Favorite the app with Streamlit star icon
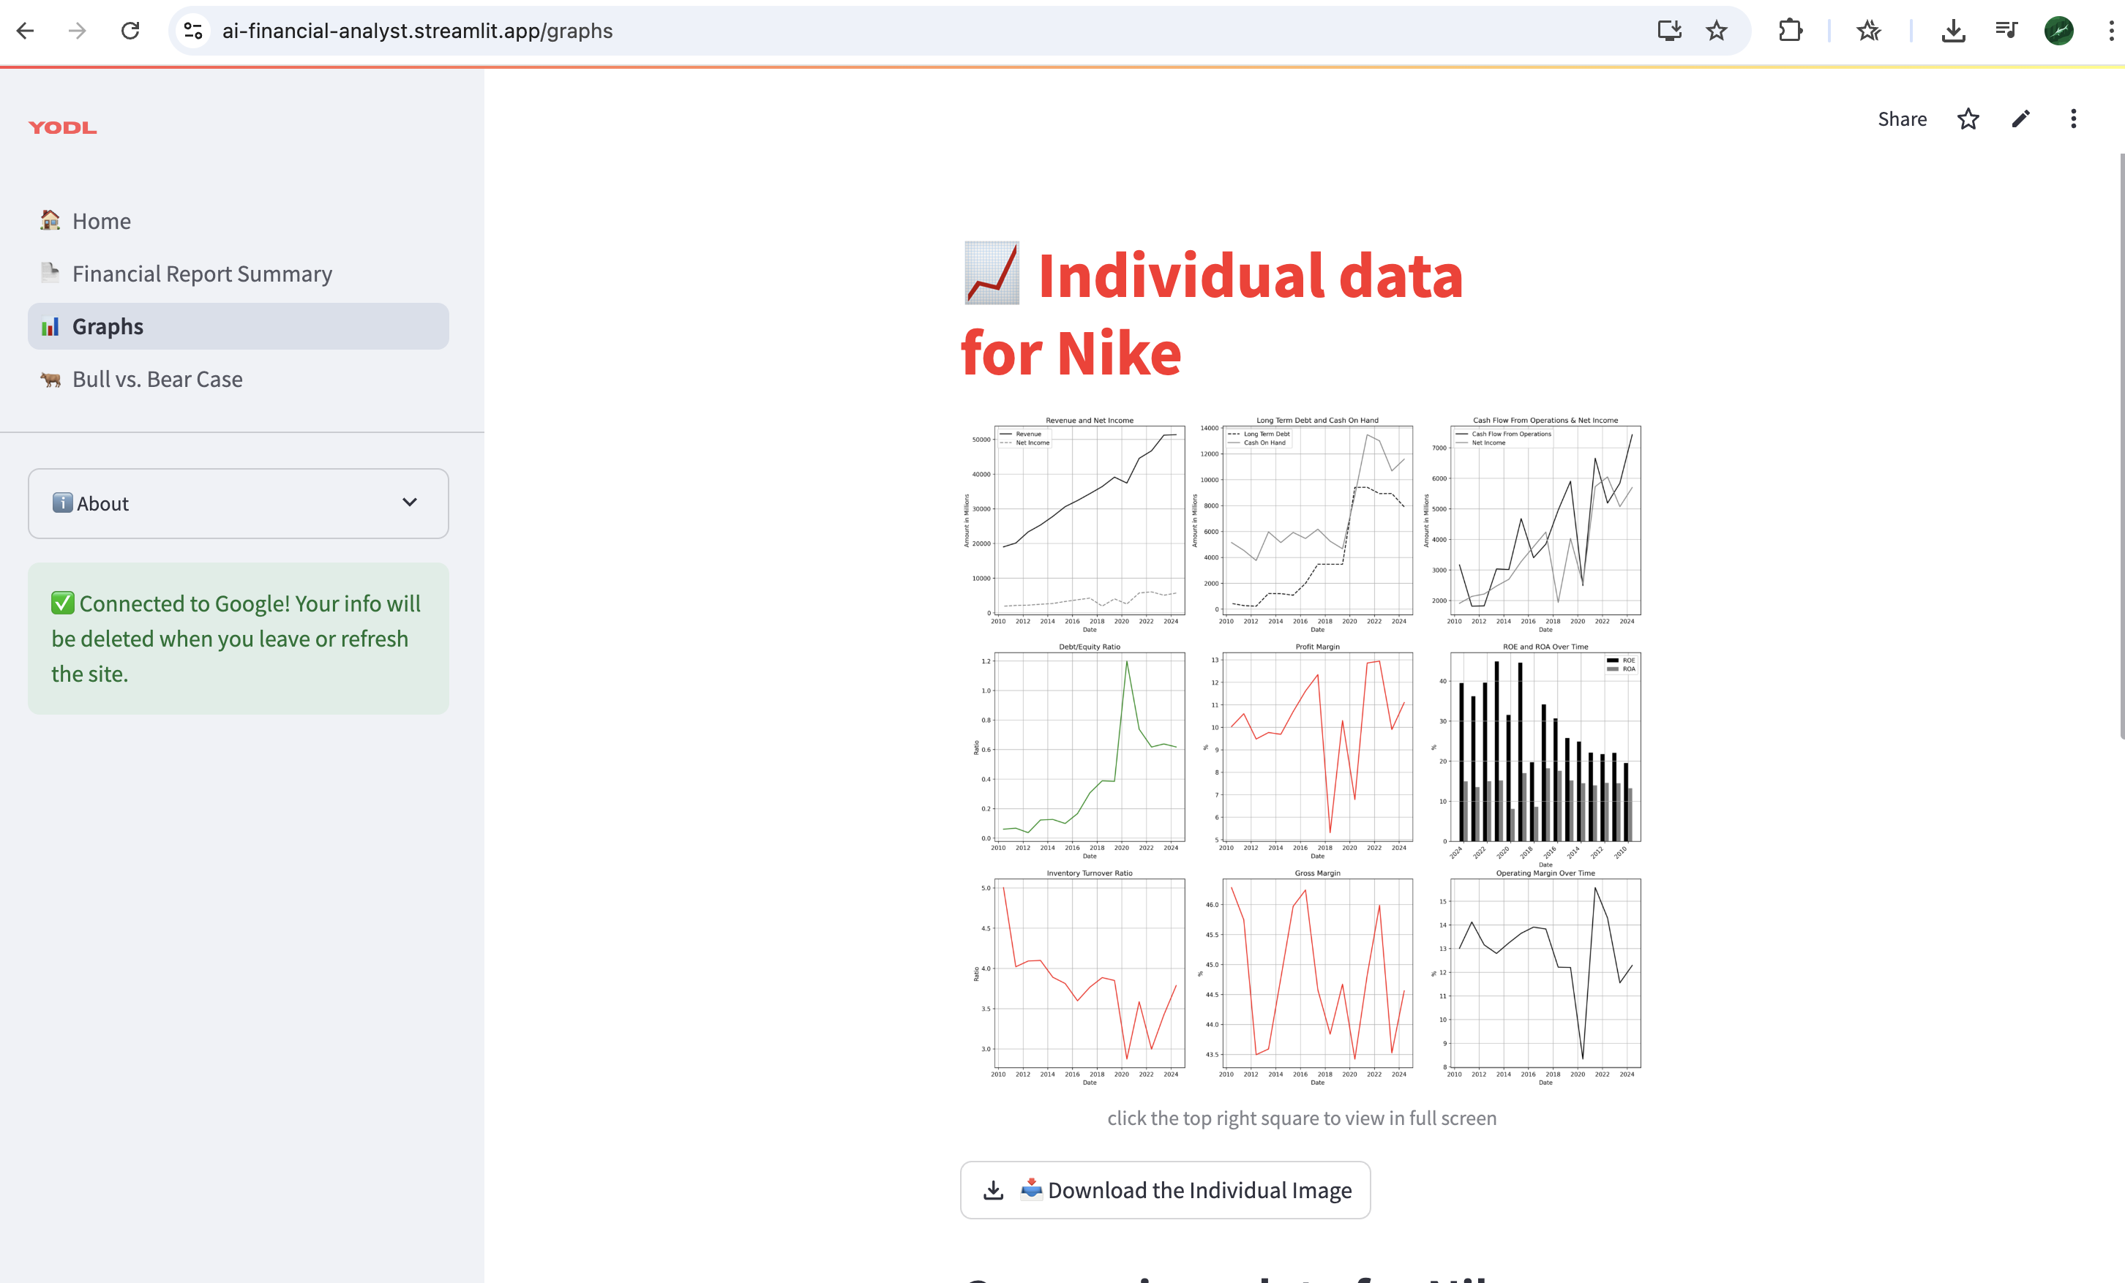 tap(1967, 119)
